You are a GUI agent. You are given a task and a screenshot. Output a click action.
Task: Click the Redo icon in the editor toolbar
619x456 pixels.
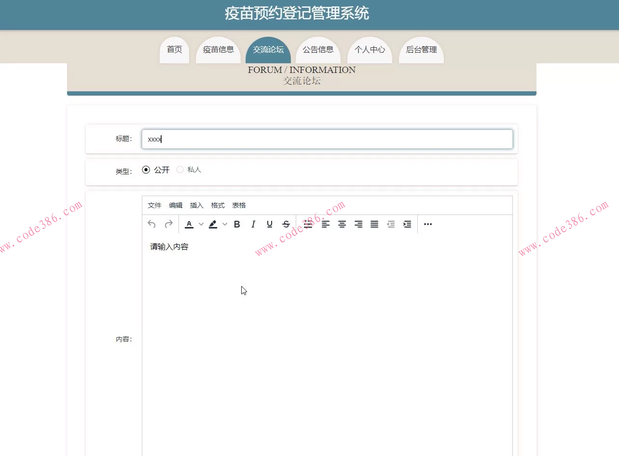168,224
